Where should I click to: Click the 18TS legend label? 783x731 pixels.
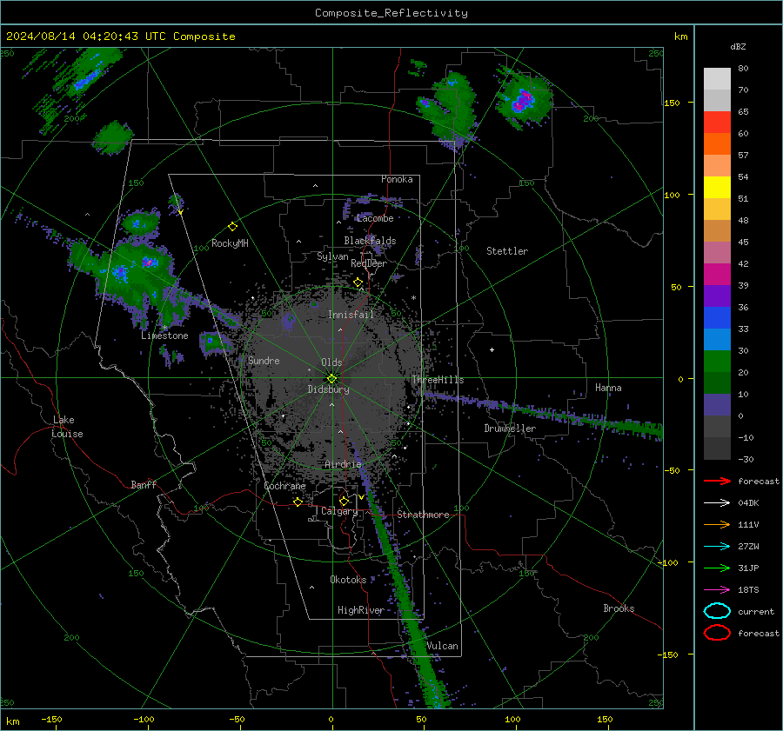point(748,590)
